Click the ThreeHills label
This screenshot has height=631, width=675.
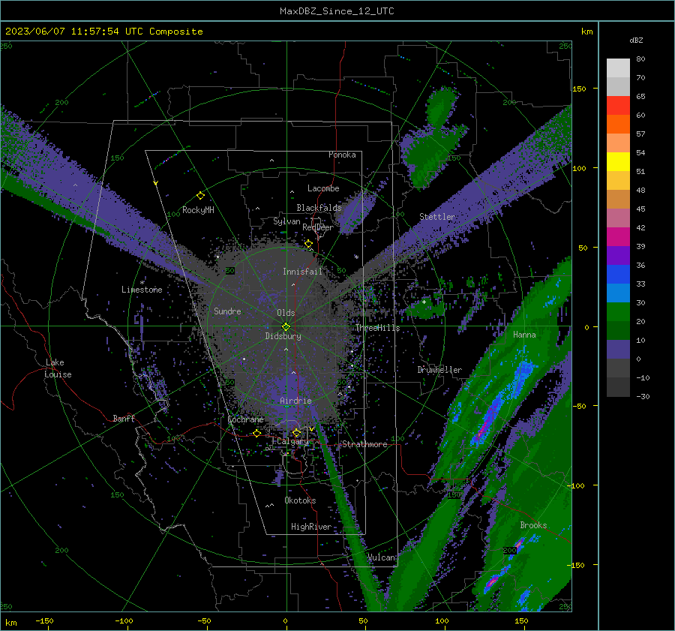(377, 328)
